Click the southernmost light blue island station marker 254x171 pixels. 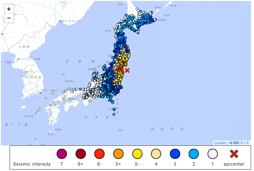(x=114, y=114)
